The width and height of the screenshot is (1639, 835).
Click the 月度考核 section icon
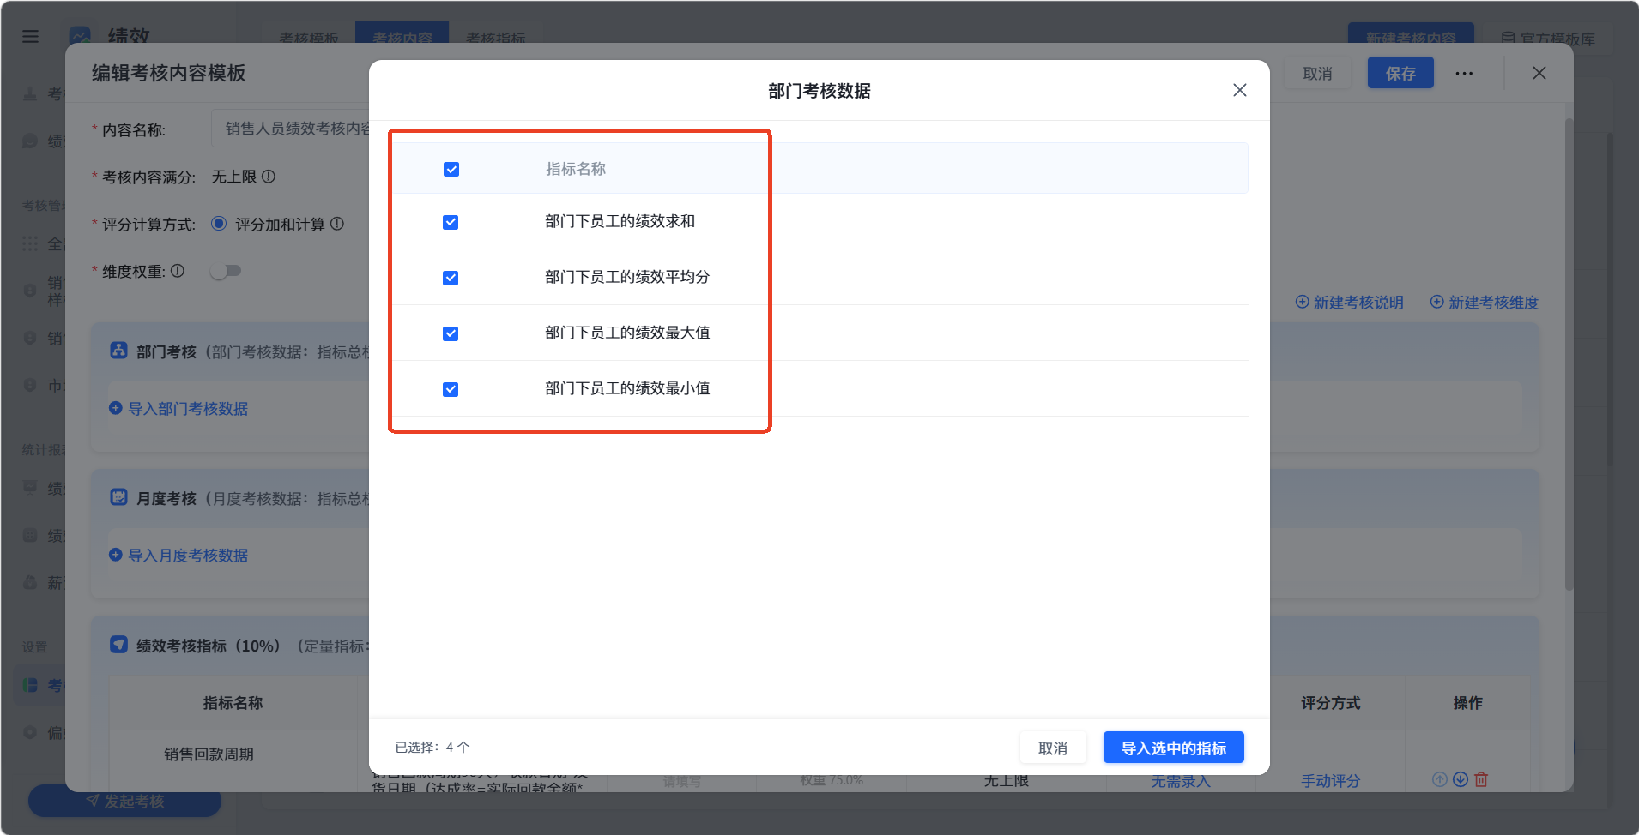[x=118, y=497]
